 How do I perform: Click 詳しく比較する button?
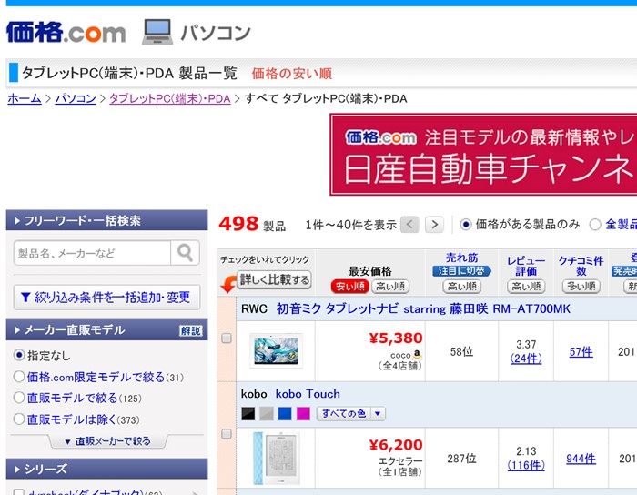(x=274, y=279)
